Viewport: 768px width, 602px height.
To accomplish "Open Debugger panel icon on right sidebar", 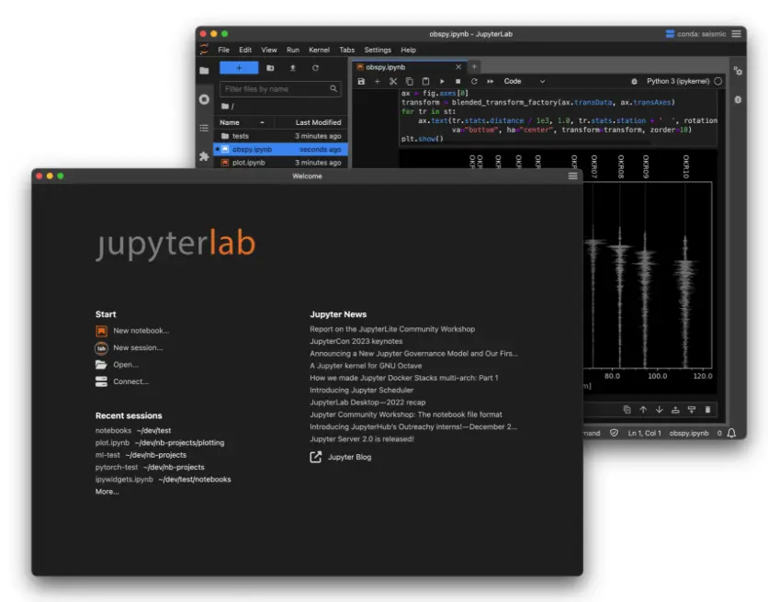I will [738, 99].
